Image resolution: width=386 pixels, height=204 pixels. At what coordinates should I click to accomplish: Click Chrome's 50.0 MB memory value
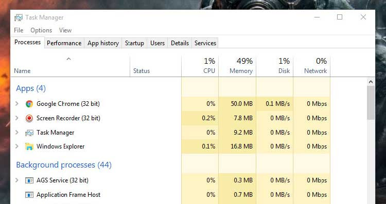242,104
